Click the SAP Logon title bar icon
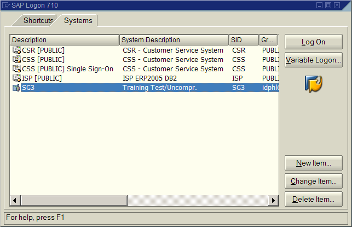Viewport: 352px width, 227px height. 6,5
